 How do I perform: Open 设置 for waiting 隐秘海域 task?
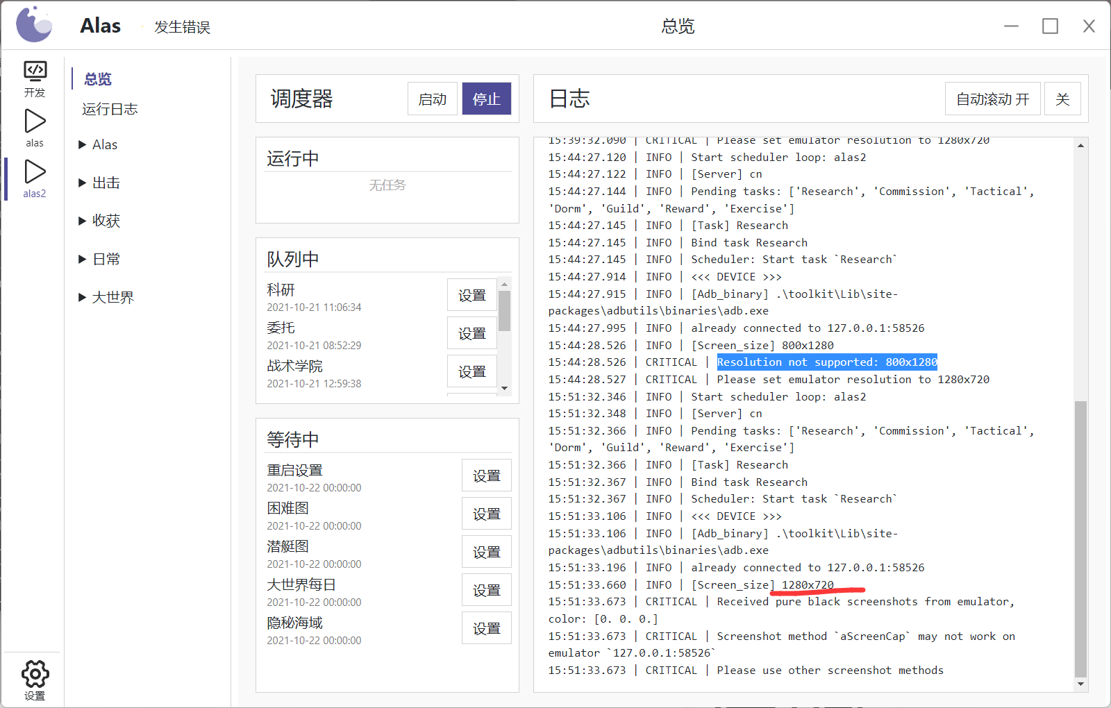[487, 628]
